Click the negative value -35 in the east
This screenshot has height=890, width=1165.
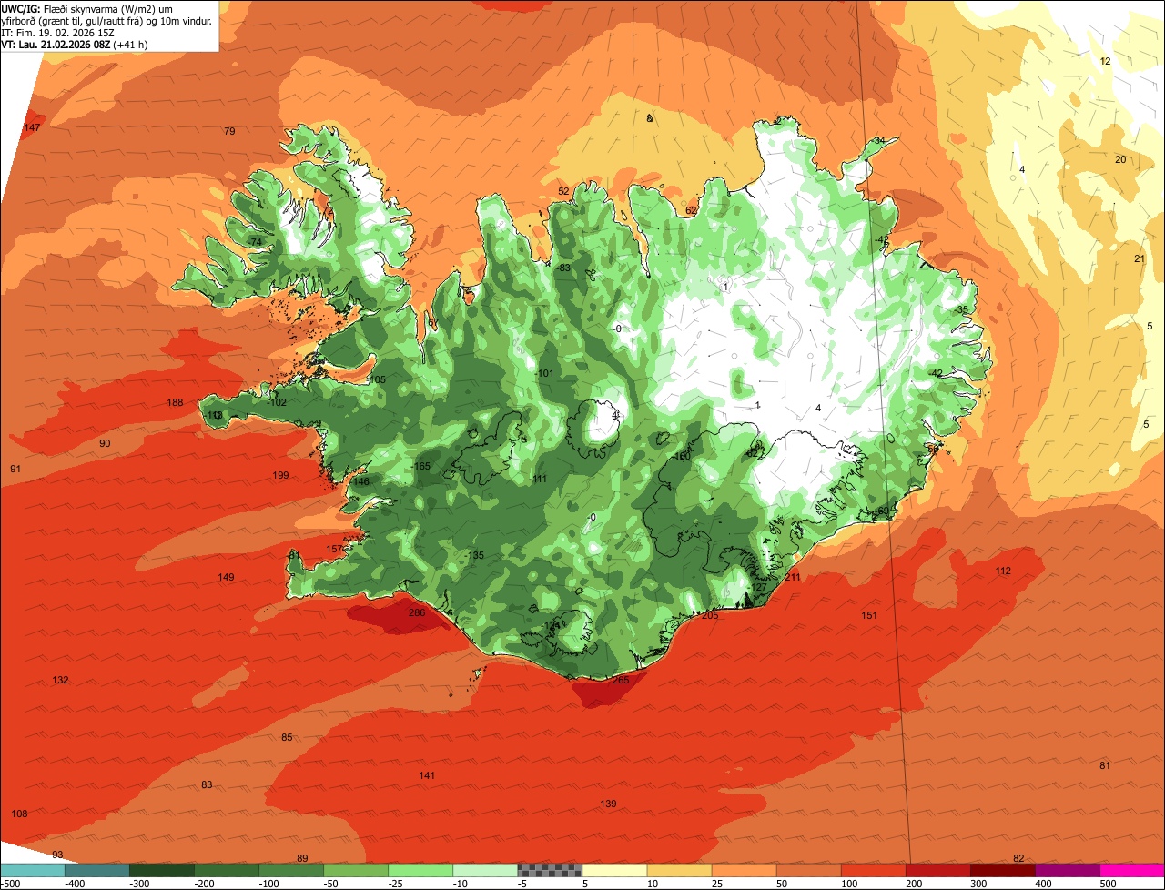(x=962, y=309)
